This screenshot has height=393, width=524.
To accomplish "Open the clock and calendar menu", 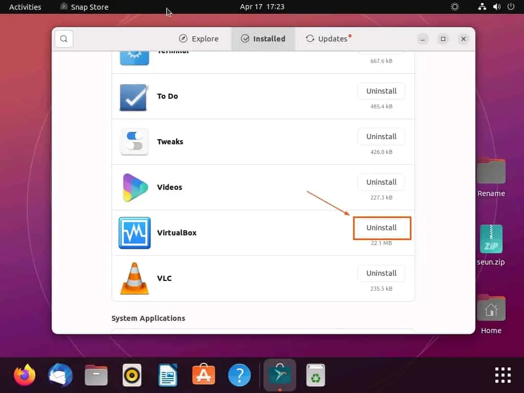I will (262, 7).
